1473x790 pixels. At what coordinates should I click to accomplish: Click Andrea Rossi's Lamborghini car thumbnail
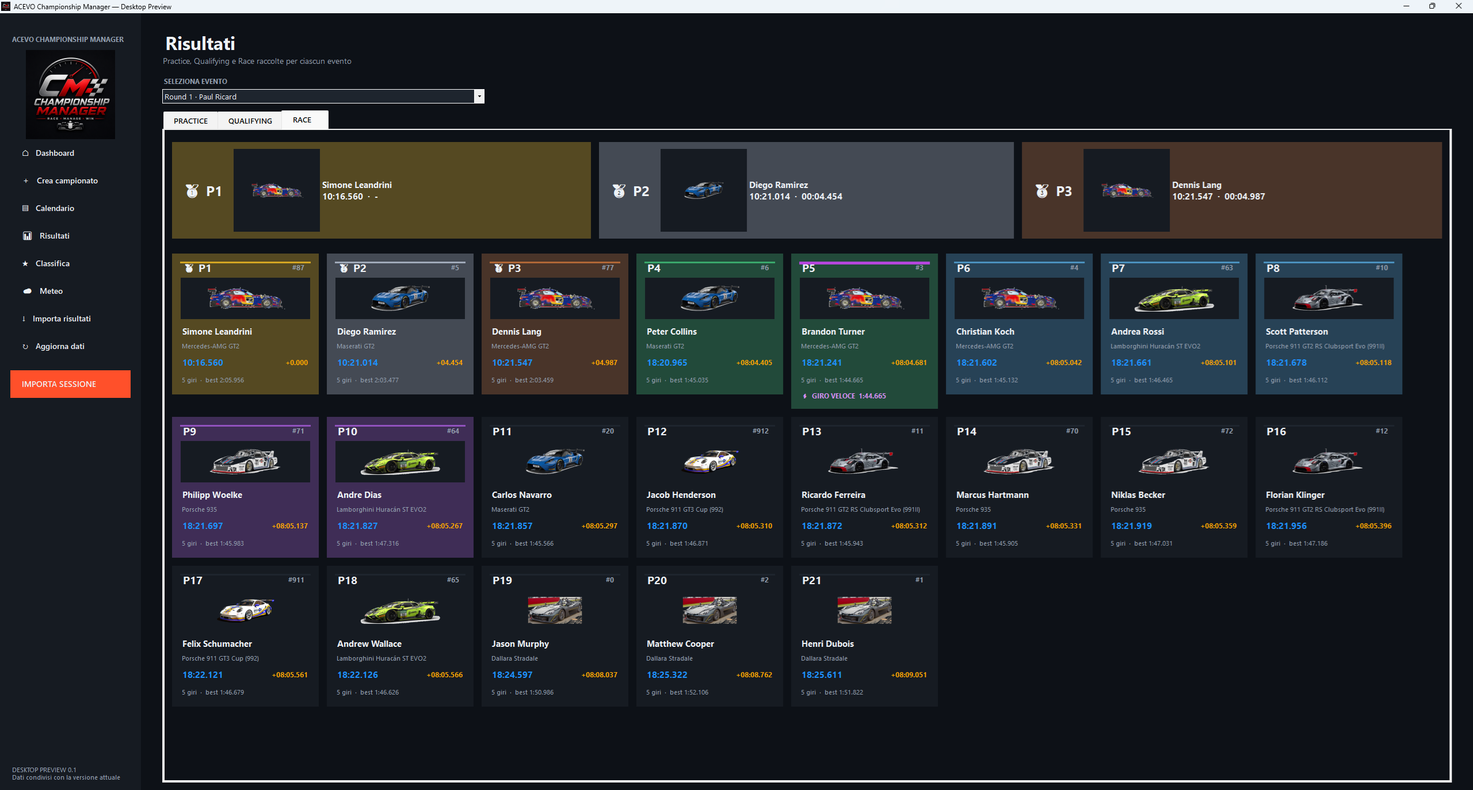1174,298
